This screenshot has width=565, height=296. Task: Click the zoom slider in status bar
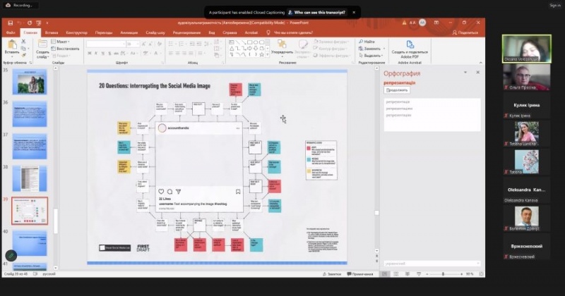[x=443, y=273]
